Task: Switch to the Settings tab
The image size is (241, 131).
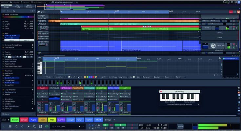Action: click(x=25, y=2)
